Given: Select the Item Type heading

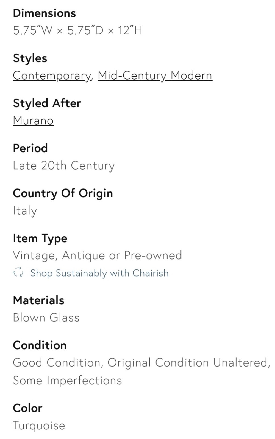Looking at the screenshot, I should tap(40, 238).
